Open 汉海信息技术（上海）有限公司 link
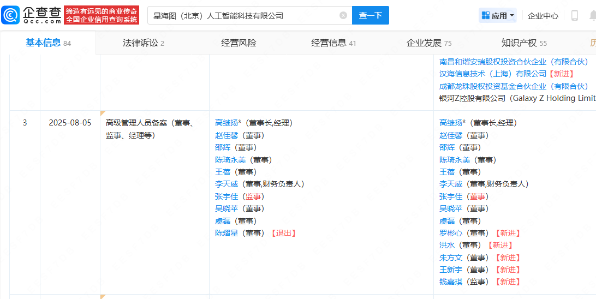Viewport: 596px width, 299px height. [x=493, y=74]
